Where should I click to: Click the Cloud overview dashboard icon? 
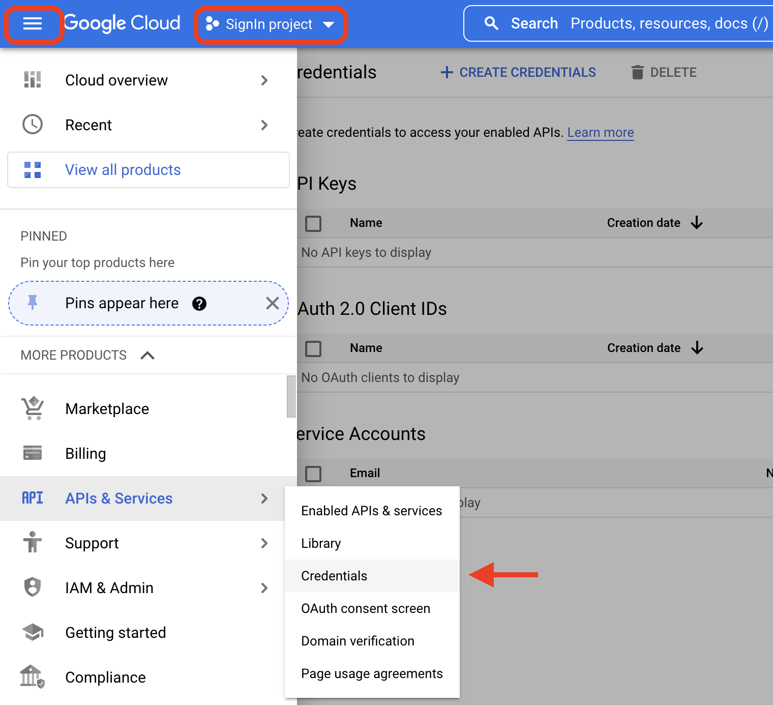(x=33, y=80)
